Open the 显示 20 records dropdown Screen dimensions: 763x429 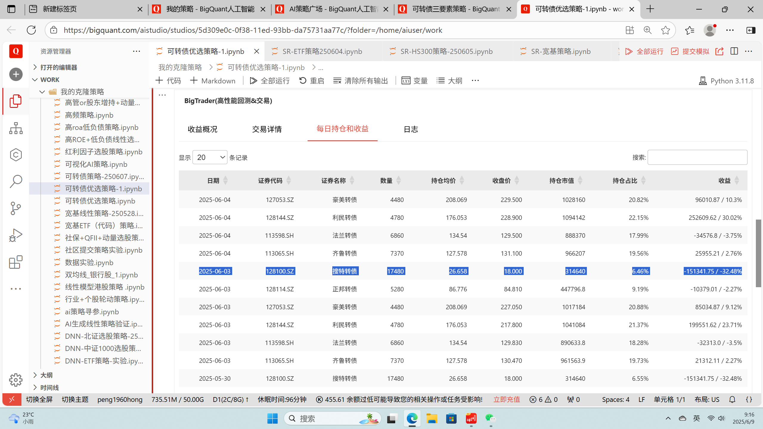210,157
